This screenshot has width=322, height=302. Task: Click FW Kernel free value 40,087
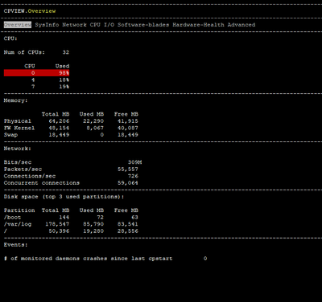(128, 128)
